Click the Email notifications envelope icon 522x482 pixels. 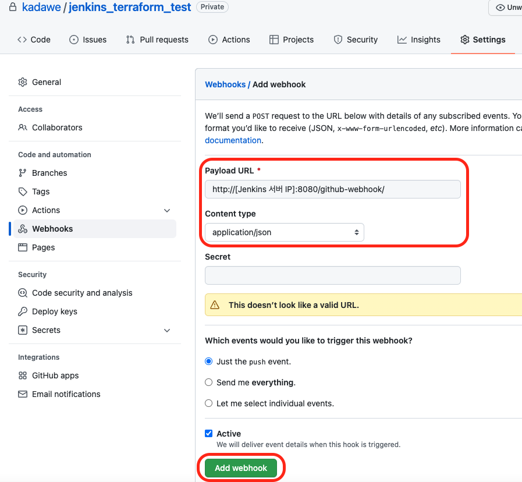[23, 394]
